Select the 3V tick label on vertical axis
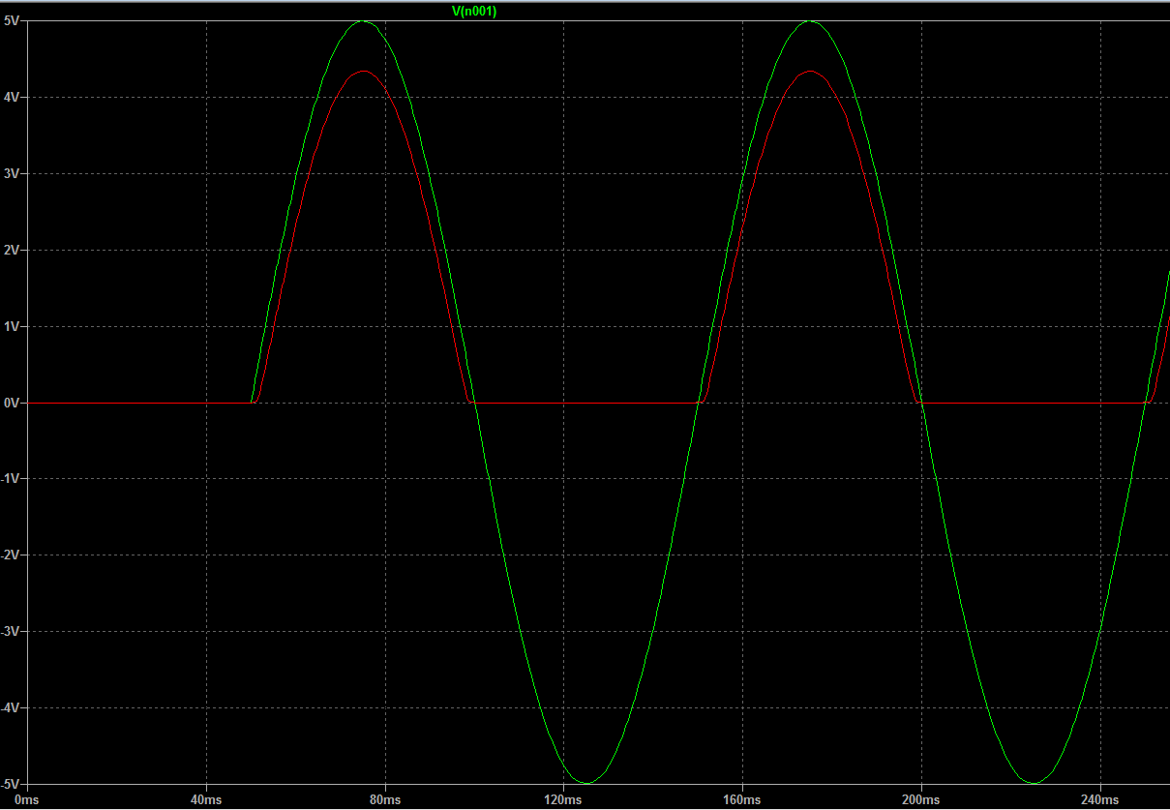The image size is (1170, 810). pos(11,173)
